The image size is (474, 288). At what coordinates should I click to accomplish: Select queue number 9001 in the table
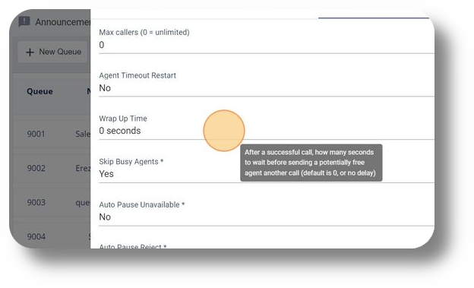click(x=36, y=134)
